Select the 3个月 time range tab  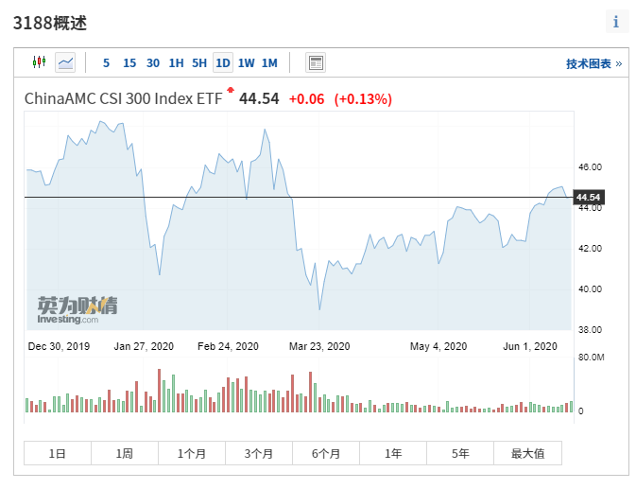point(258,453)
